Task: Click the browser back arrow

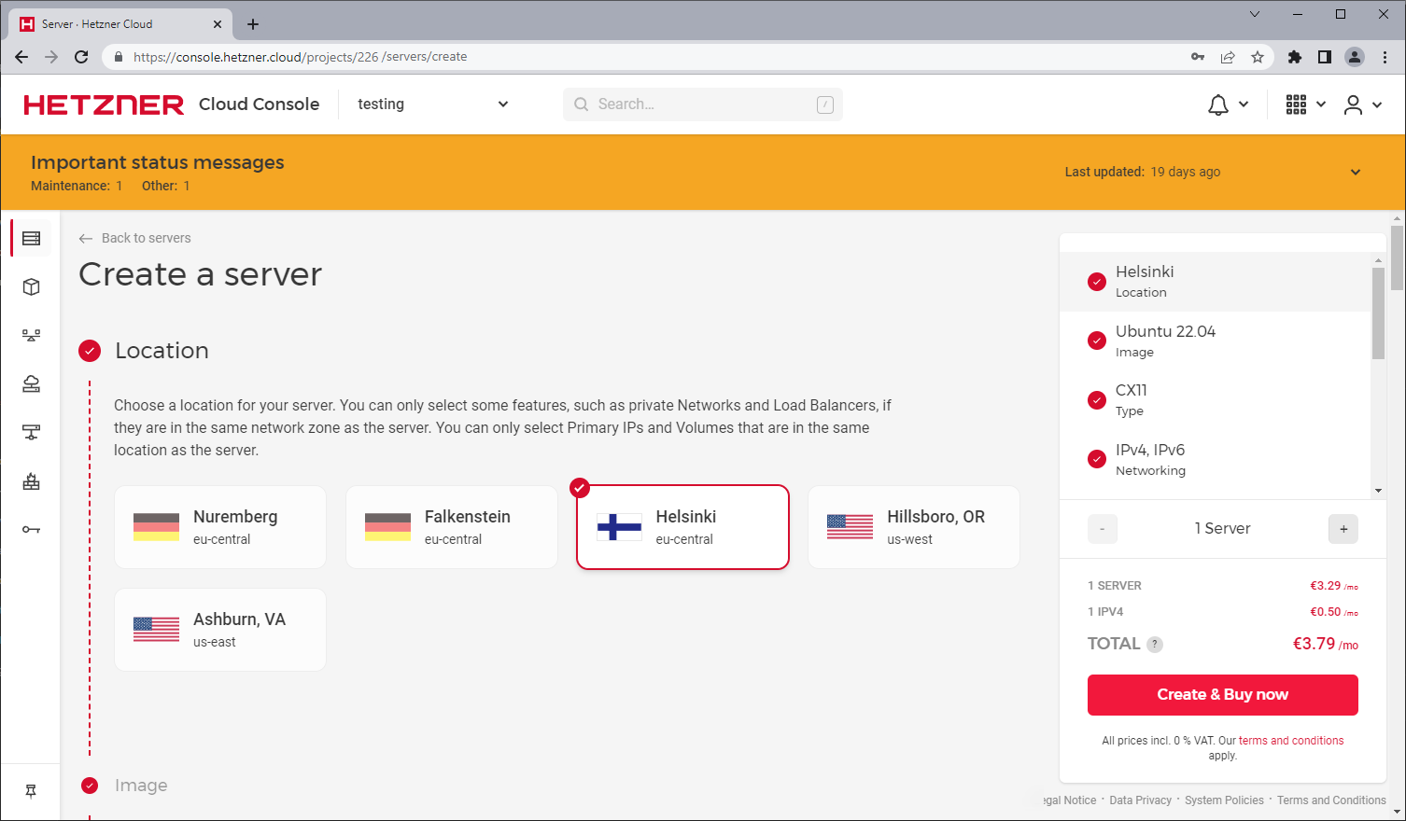Action: [x=21, y=57]
